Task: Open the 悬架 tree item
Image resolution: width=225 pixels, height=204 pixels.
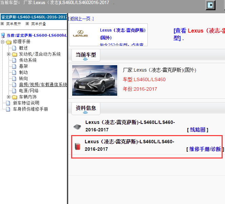Action: point(23,66)
